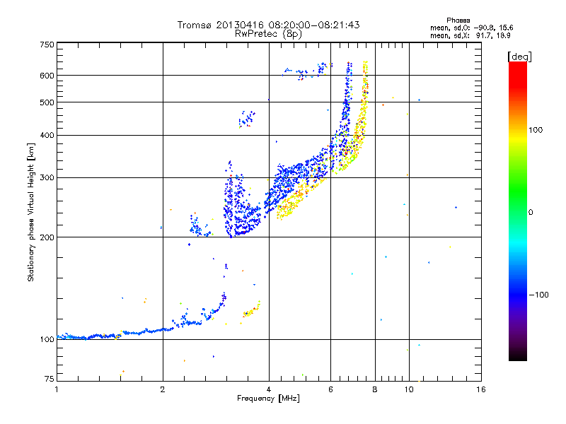566x424 pixels.
Task: Click the y-axis tick label '100'
Action: tap(47, 340)
